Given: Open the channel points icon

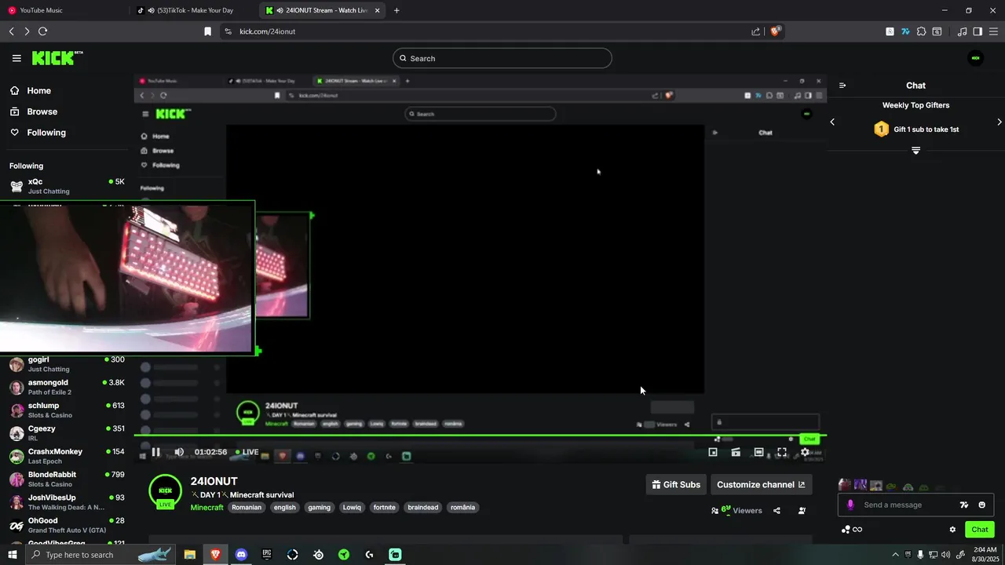Looking at the screenshot, I should coord(846,530).
